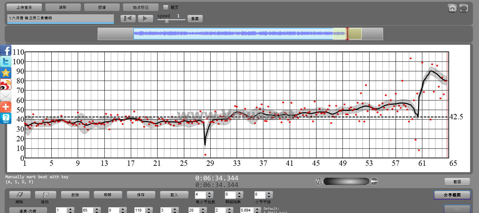Share on Twitter via sidebar icon
The width and height of the screenshot is (479, 213).
tap(6, 61)
